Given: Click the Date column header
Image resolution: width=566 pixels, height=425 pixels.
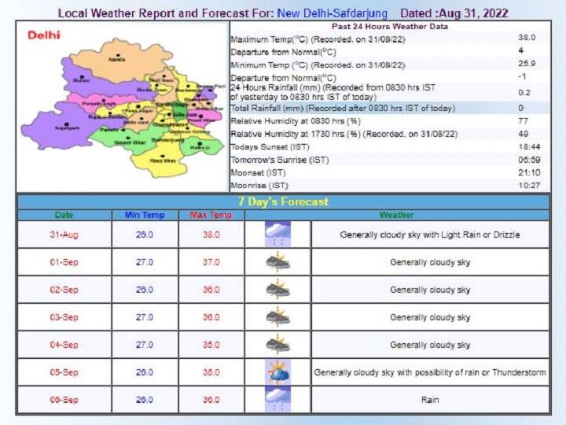Looking at the screenshot, I should coord(64,215).
